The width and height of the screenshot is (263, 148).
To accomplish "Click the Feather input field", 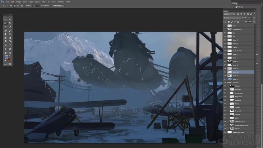I will (36, 6).
